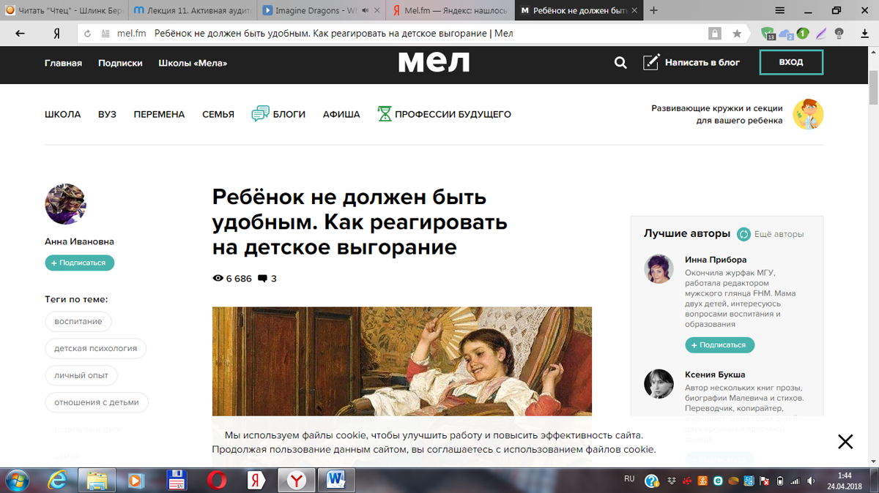Select the 'детская психология' tag
This screenshot has height=493, width=879.
(96, 348)
